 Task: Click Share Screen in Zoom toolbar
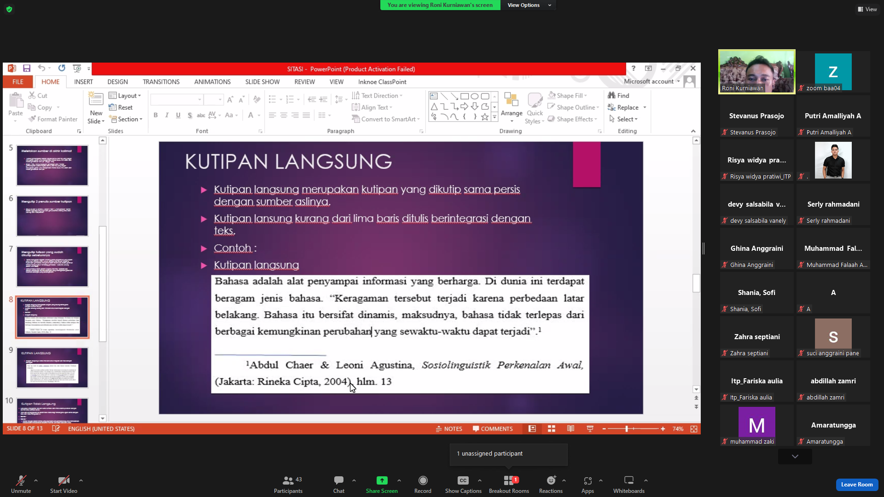[382, 485]
